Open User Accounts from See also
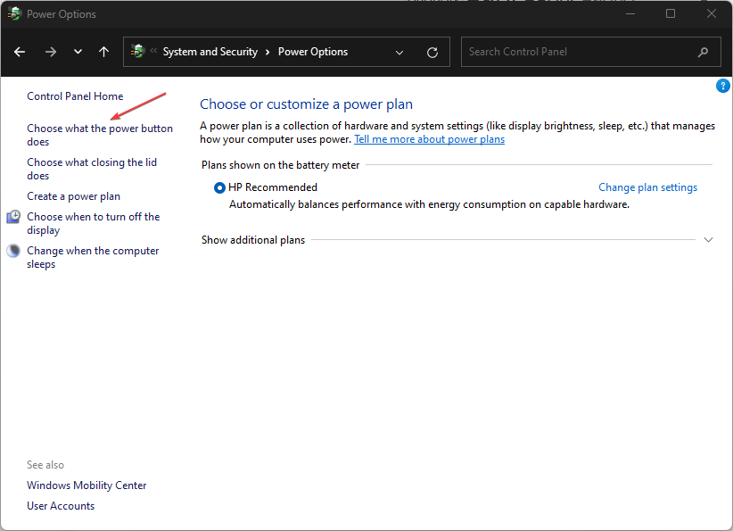Screen dimensions: 733x531 (x=61, y=505)
